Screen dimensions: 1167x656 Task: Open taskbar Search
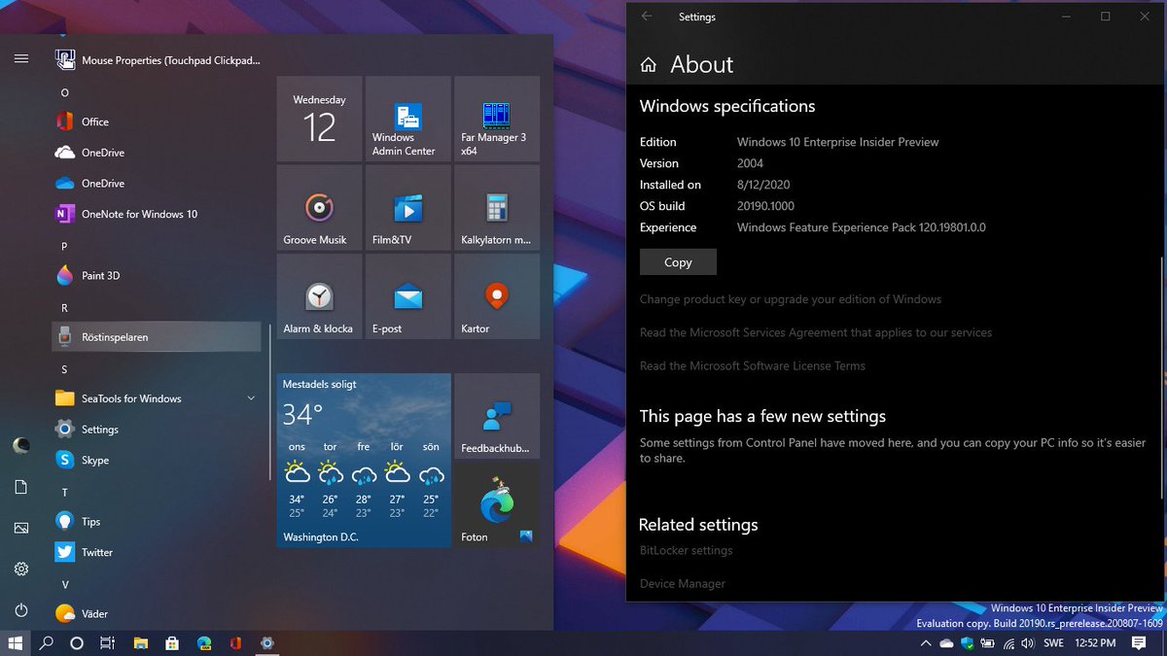coord(46,643)
